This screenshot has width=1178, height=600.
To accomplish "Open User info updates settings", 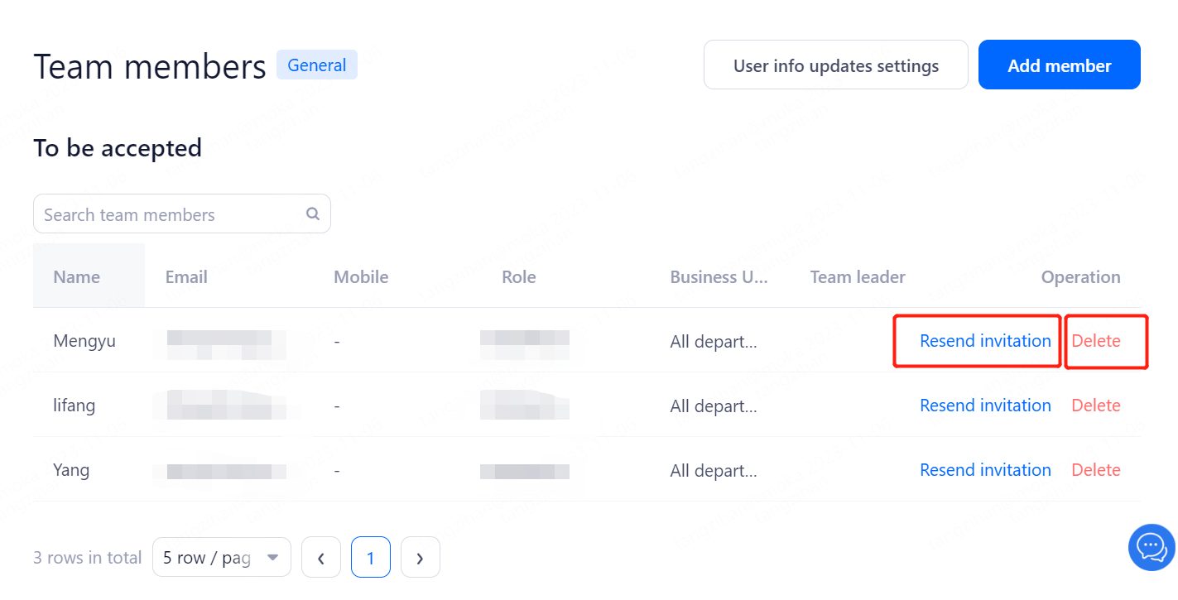I will click(x=835, y=65).
